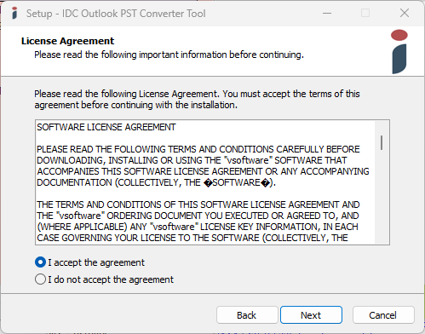Select the "I accept the agreement" radio button
425x334 pixels.
point(40,262)
